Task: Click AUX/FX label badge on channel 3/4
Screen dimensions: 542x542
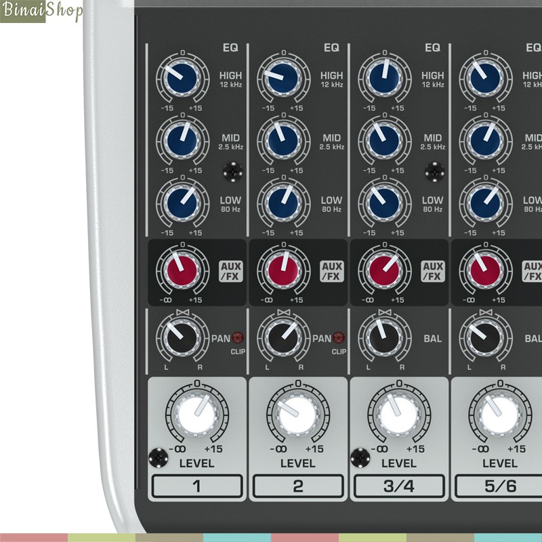Action: click(x=433, y=271)
